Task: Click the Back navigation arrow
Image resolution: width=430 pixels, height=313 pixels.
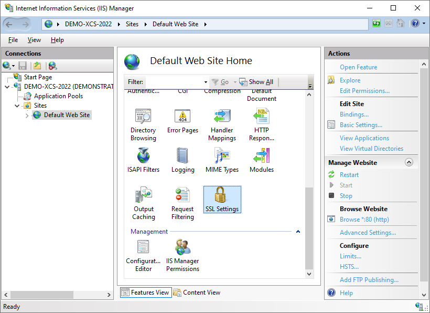Action: [x=9, y=25]
